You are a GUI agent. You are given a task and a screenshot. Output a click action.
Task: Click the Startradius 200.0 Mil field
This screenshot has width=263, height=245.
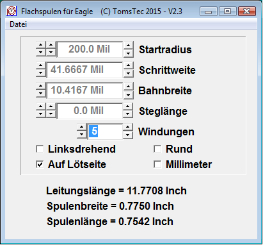pyautogui.click(x=90, y=49)
